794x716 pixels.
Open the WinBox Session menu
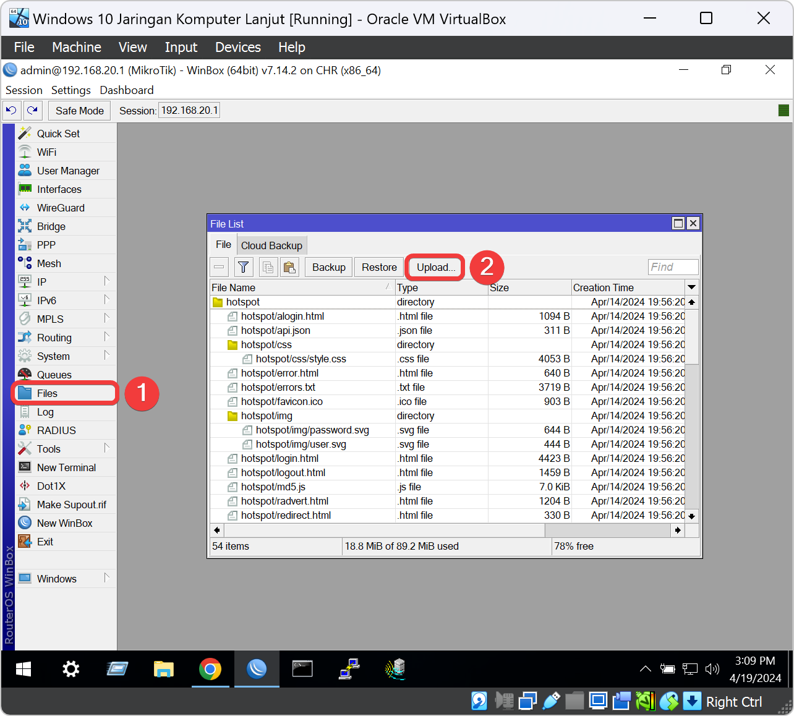tap(24, 90)
